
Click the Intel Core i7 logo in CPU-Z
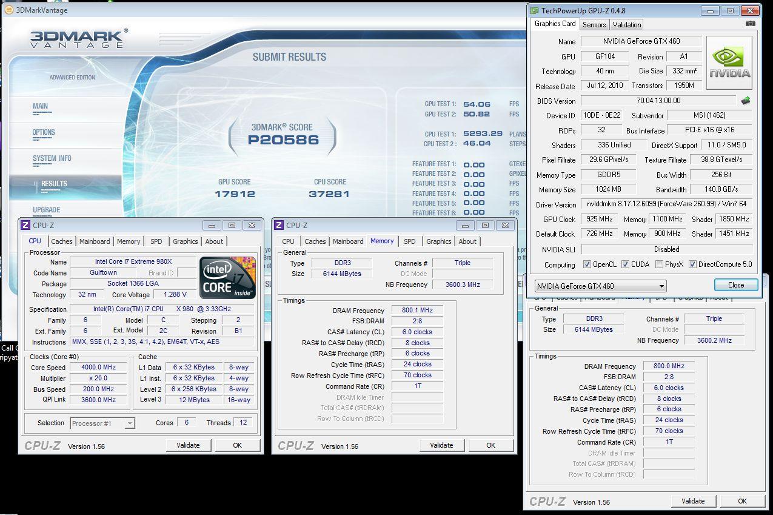pyautogui.click(x=227, y=278)
